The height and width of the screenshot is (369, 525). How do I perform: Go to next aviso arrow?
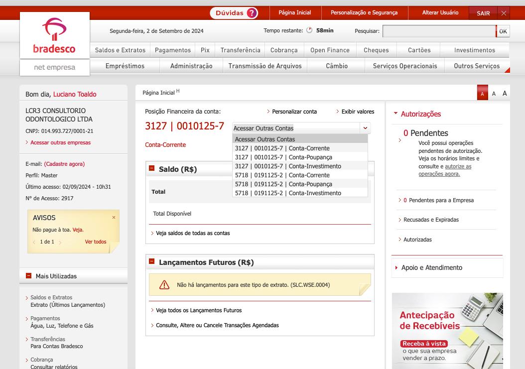[x=60, y=243]
